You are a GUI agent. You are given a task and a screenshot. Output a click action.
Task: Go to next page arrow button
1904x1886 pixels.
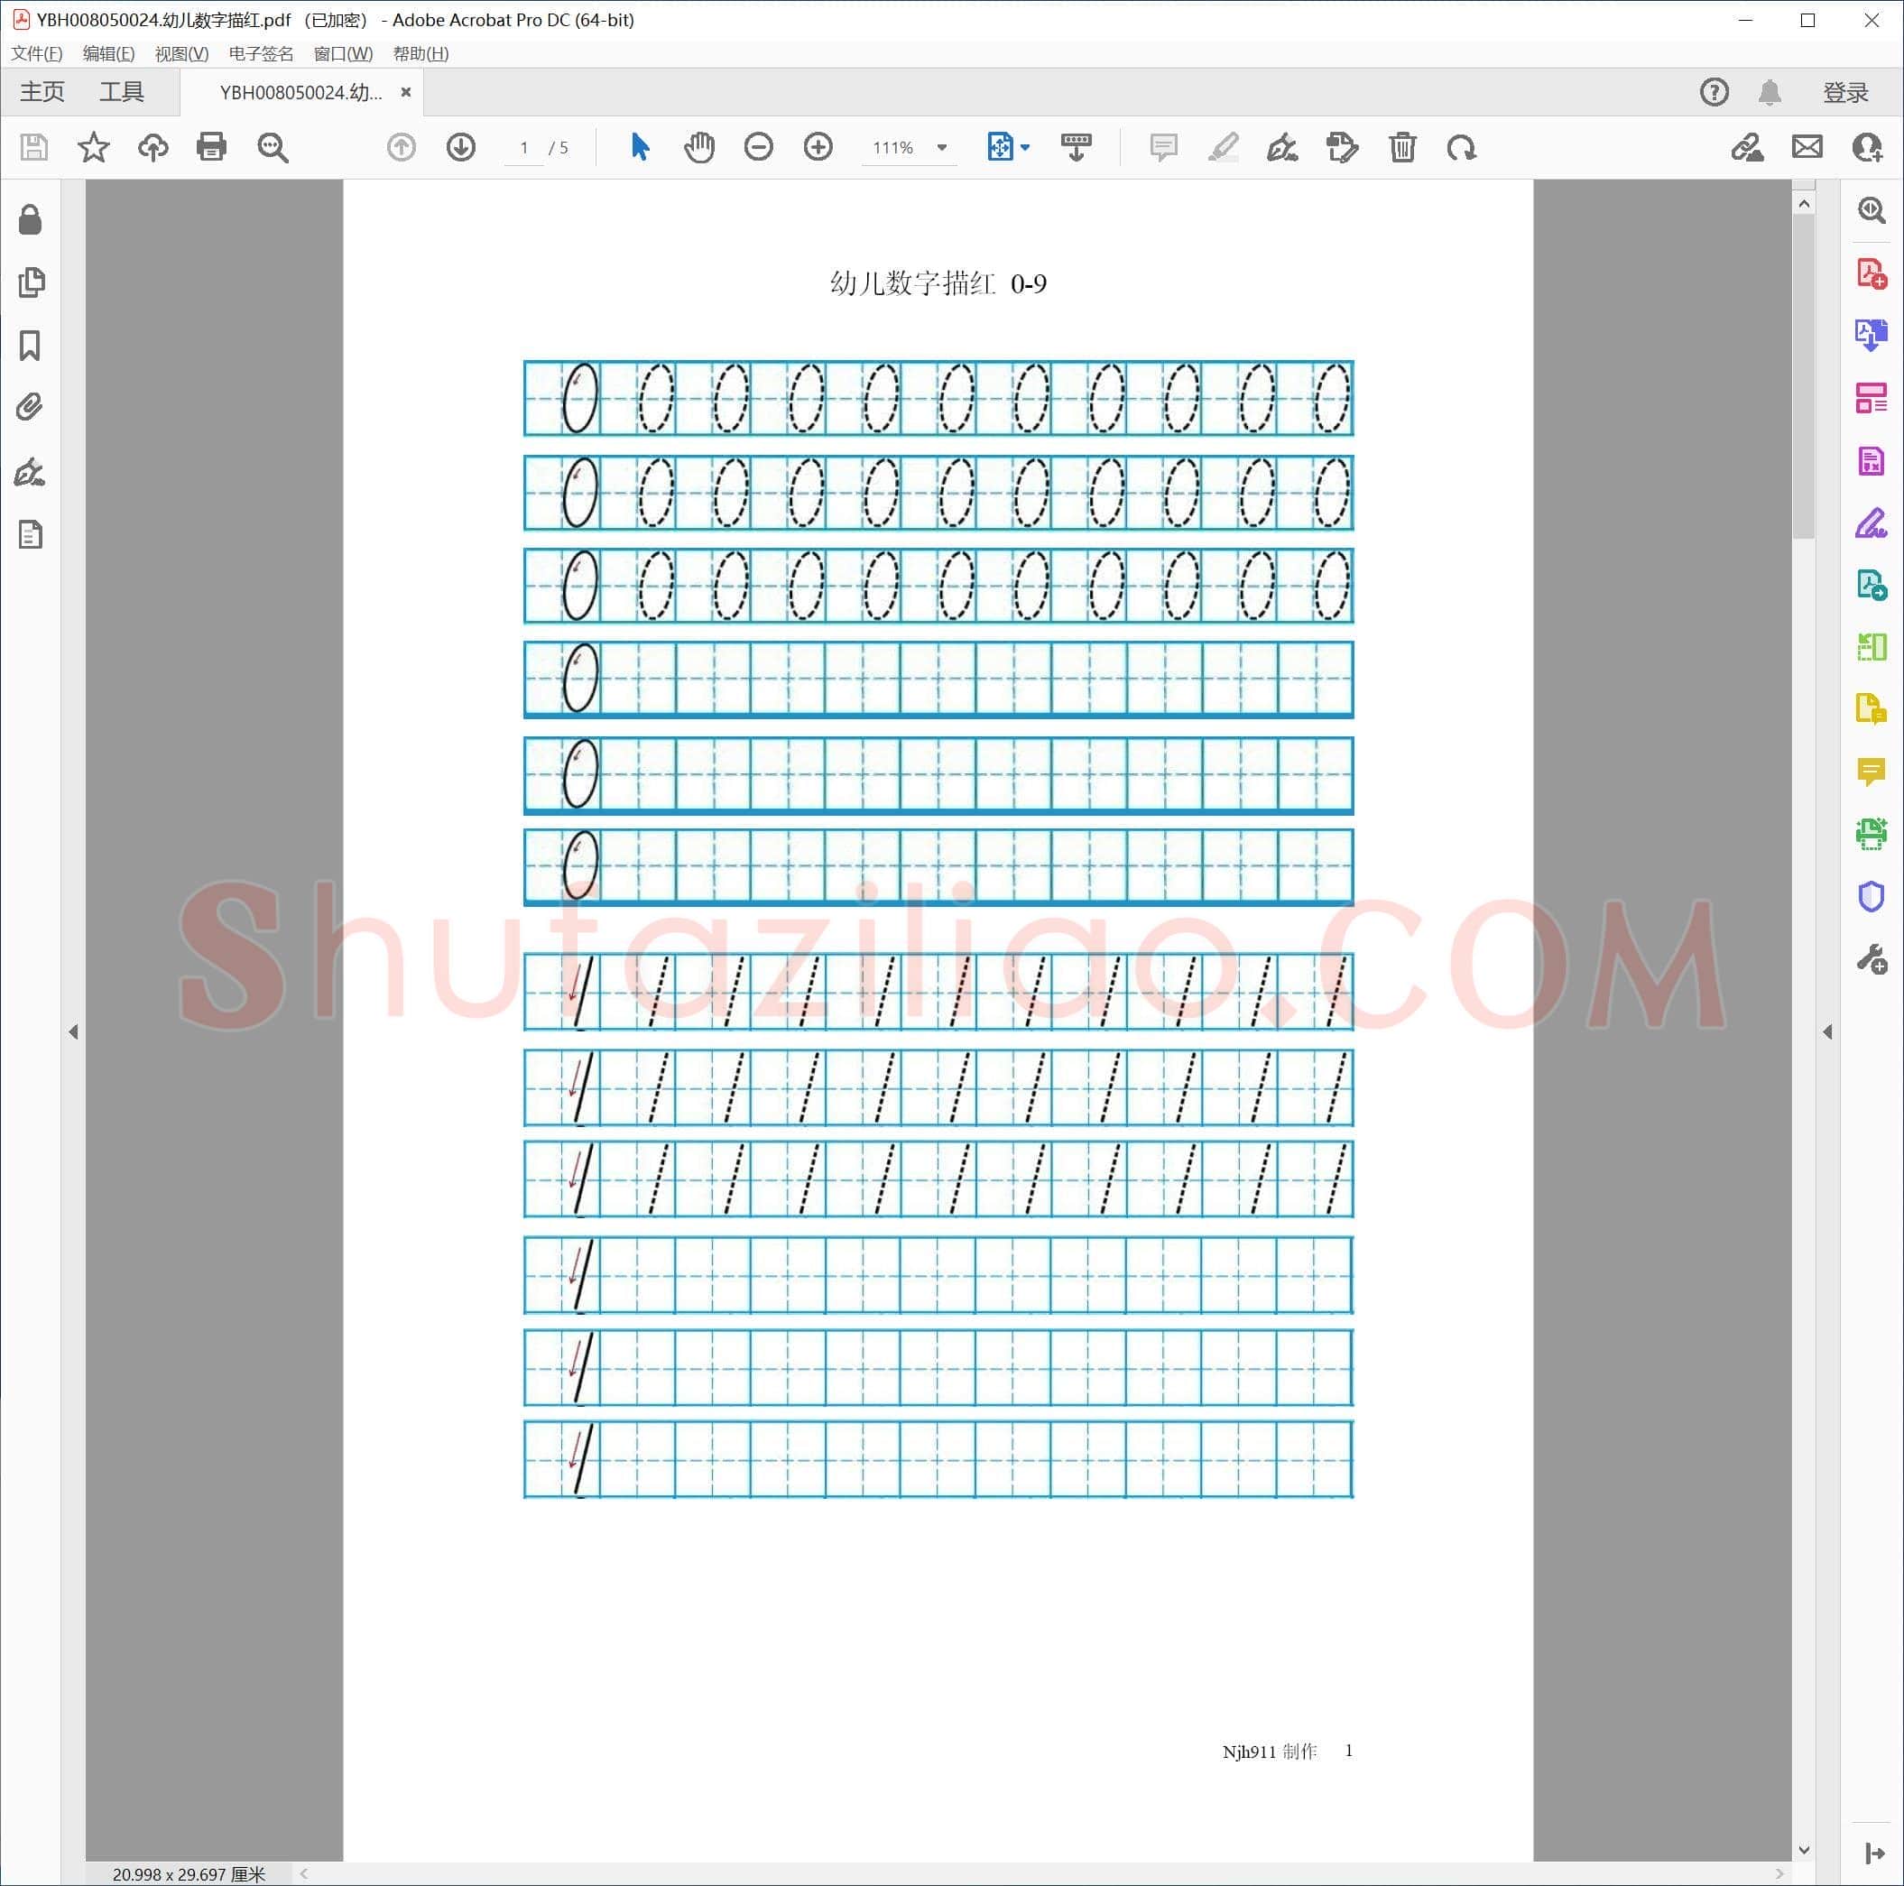point(461,148)
